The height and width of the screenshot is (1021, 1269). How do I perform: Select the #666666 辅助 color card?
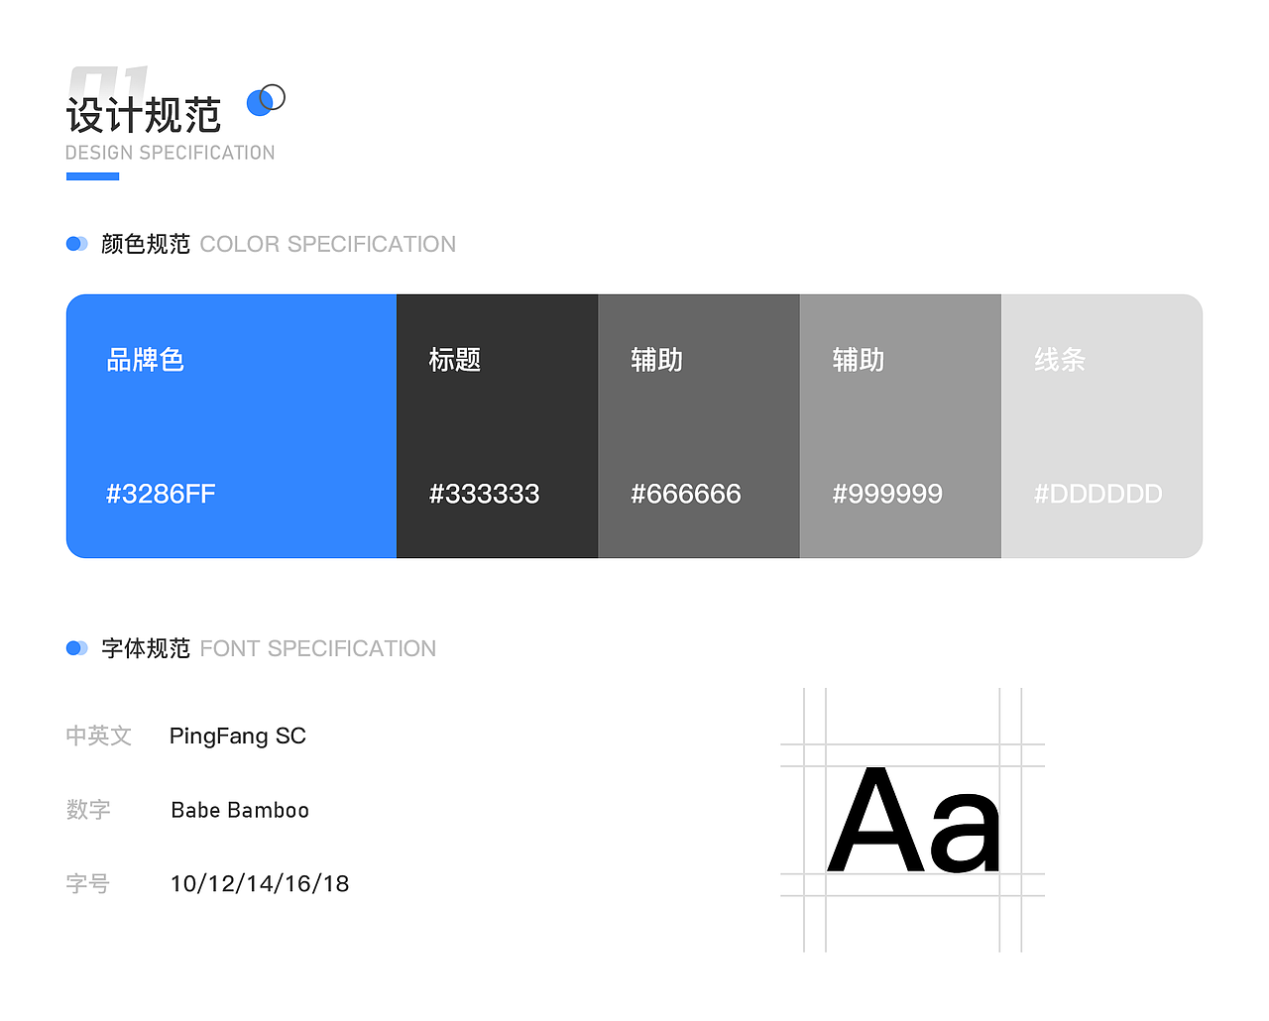[699, 426]
